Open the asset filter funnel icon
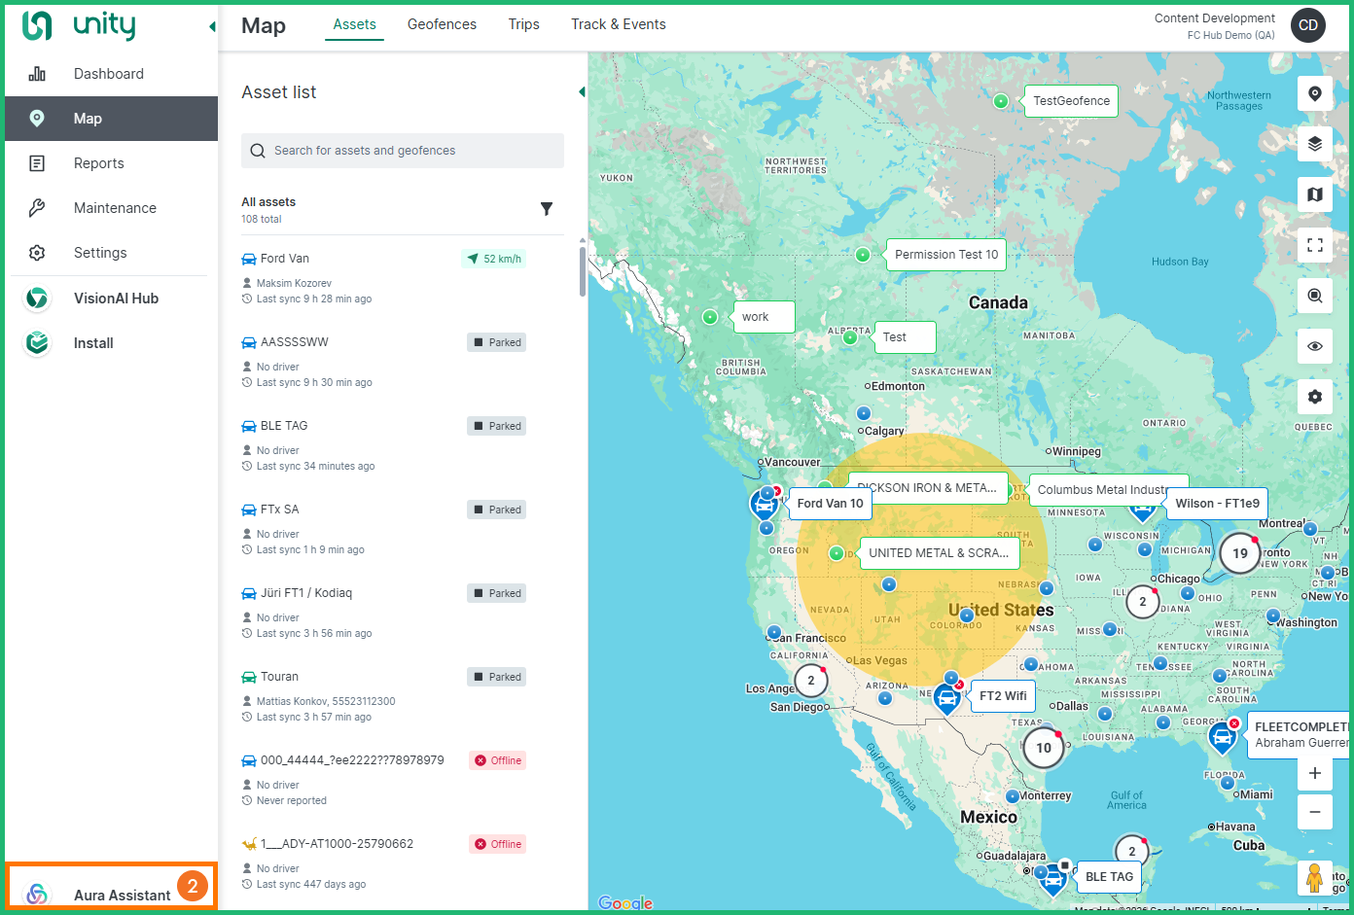The height and width of the screenshot is (915, 1354). click(x=547, y=209)
